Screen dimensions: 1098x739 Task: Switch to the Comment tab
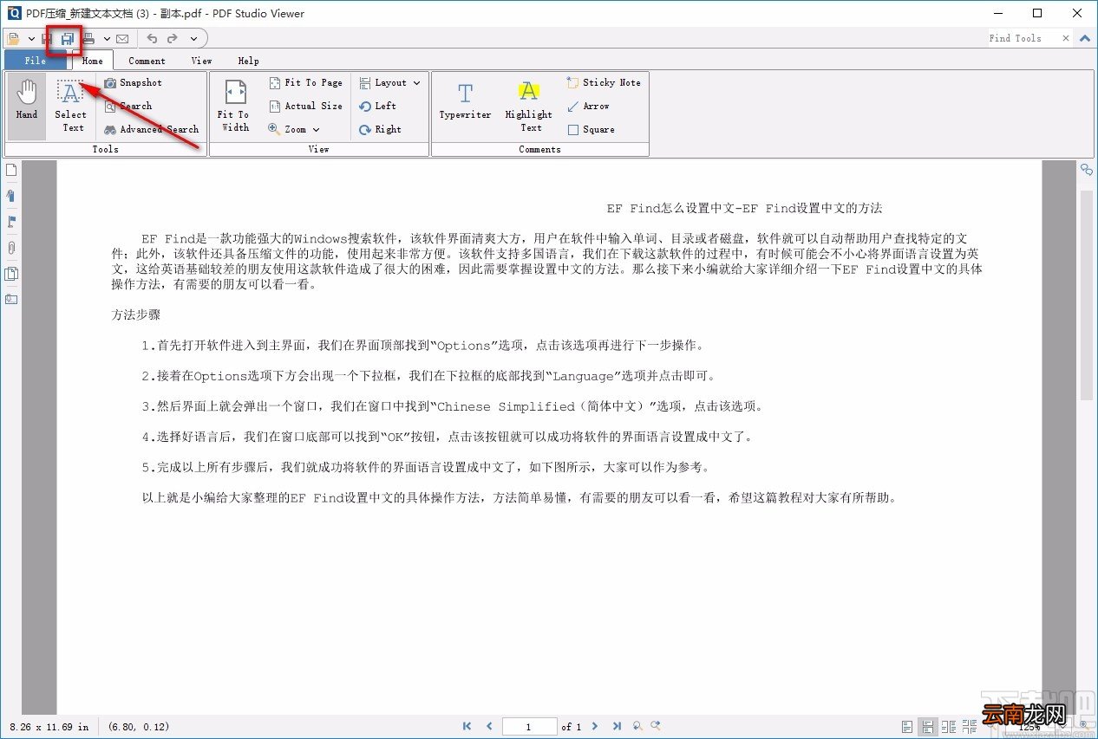click(147, 61)
